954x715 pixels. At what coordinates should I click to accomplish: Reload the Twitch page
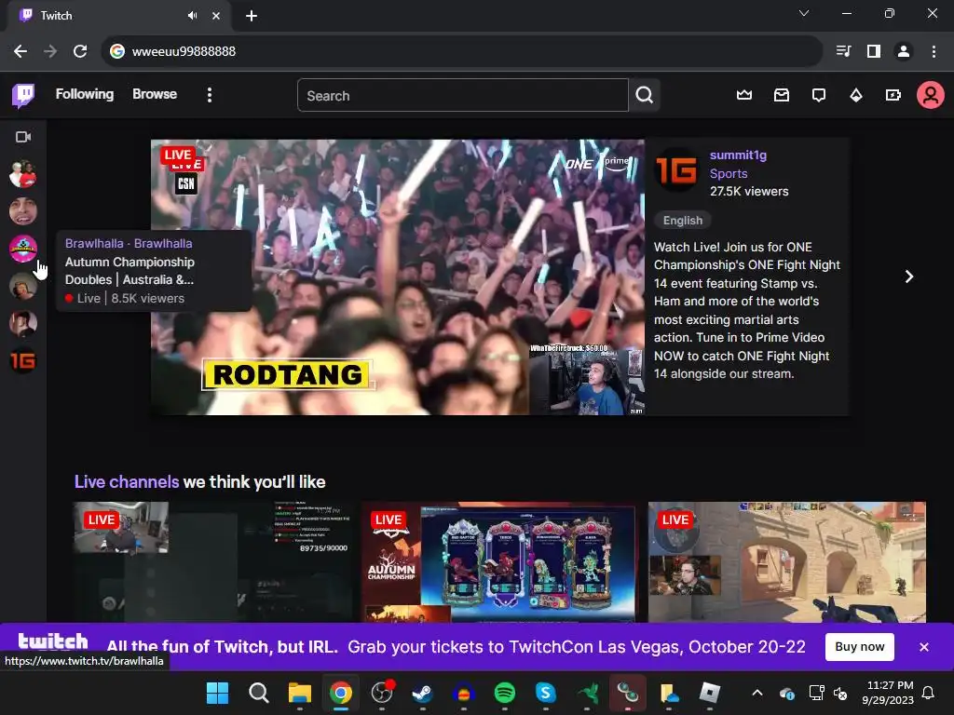80,51
